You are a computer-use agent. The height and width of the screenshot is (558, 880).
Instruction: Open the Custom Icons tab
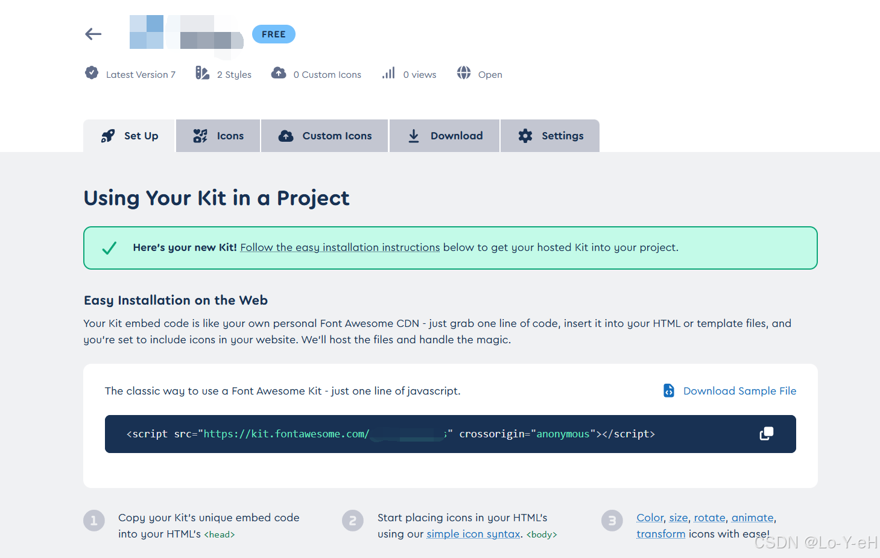click(324, 136)
